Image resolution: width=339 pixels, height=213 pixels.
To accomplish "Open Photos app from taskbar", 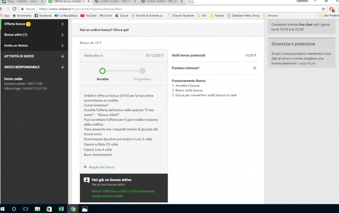I will point(85,209).
